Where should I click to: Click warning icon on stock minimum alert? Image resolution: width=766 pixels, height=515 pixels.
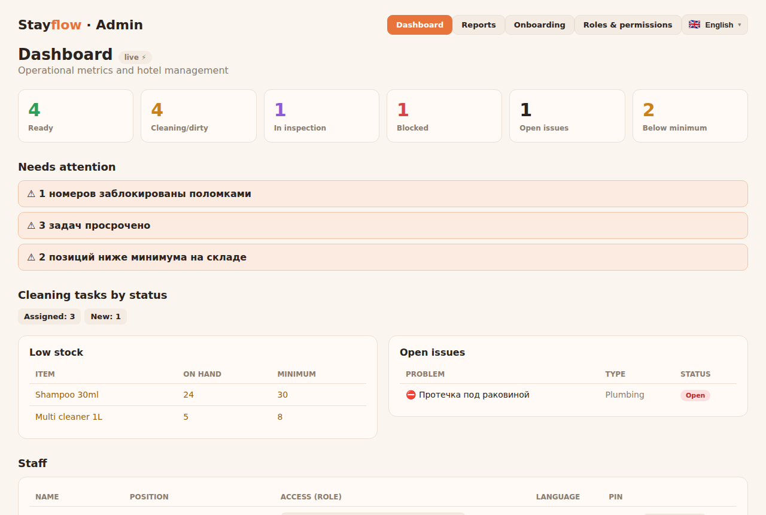pos(31,257)
